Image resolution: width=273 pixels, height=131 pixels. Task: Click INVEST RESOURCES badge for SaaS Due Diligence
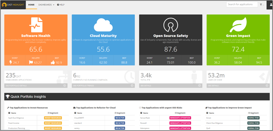click(x=53, y=118)
